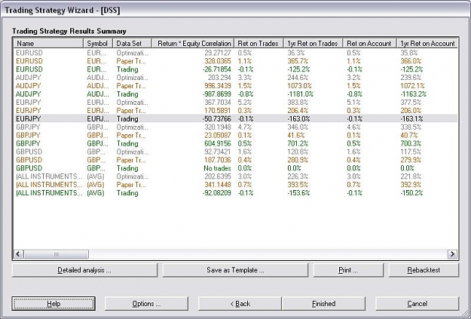Click horizontal scrollbar right arrow
The image size is (471, 319).
(x=452, y=254)
